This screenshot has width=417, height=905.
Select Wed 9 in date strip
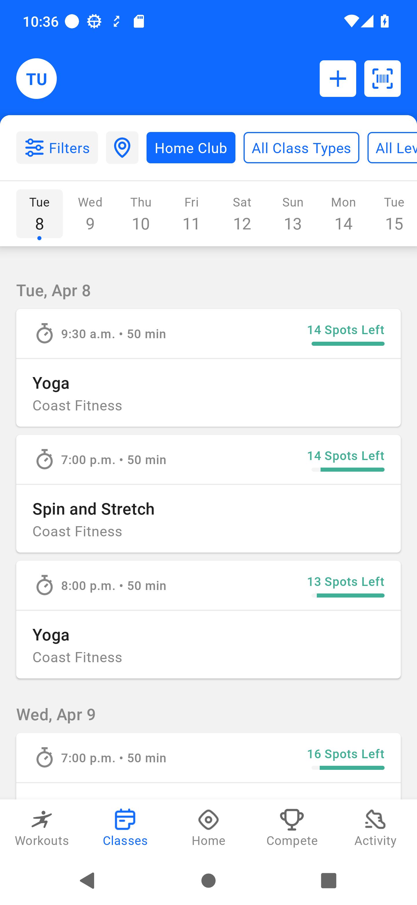tap(90, 213)
